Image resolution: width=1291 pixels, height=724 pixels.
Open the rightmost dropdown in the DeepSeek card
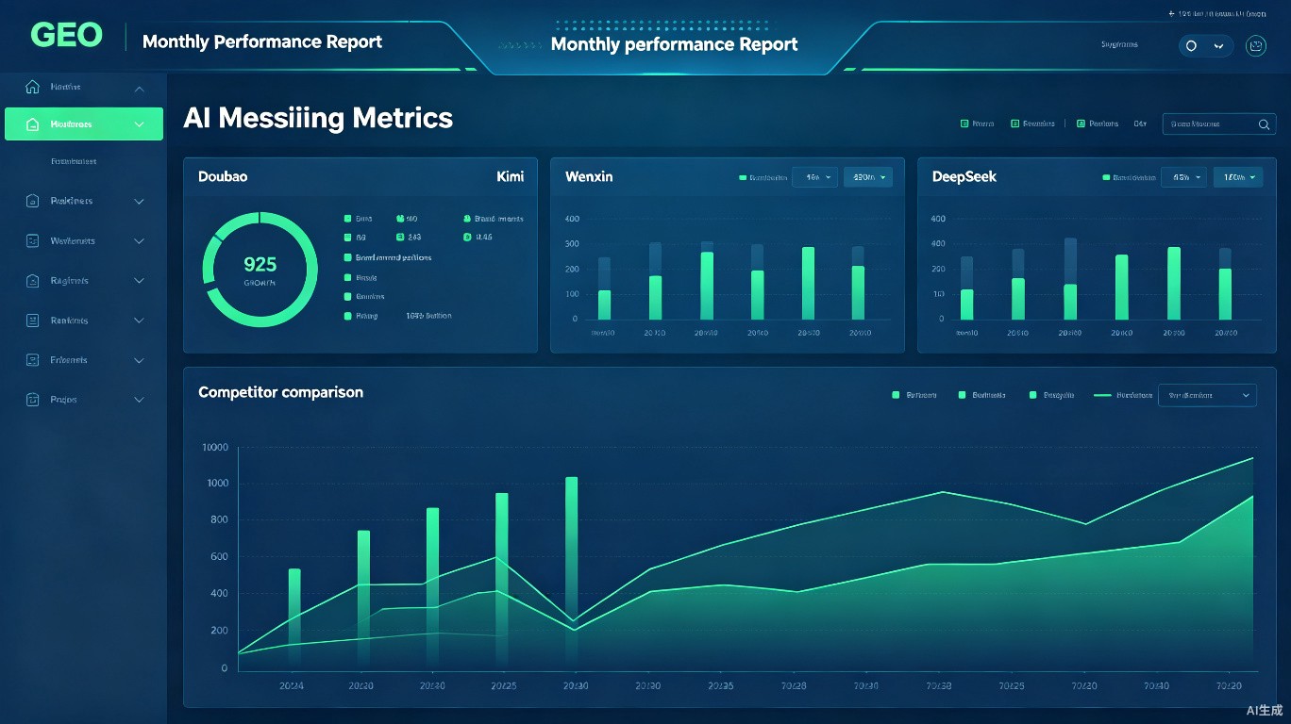1238,176
